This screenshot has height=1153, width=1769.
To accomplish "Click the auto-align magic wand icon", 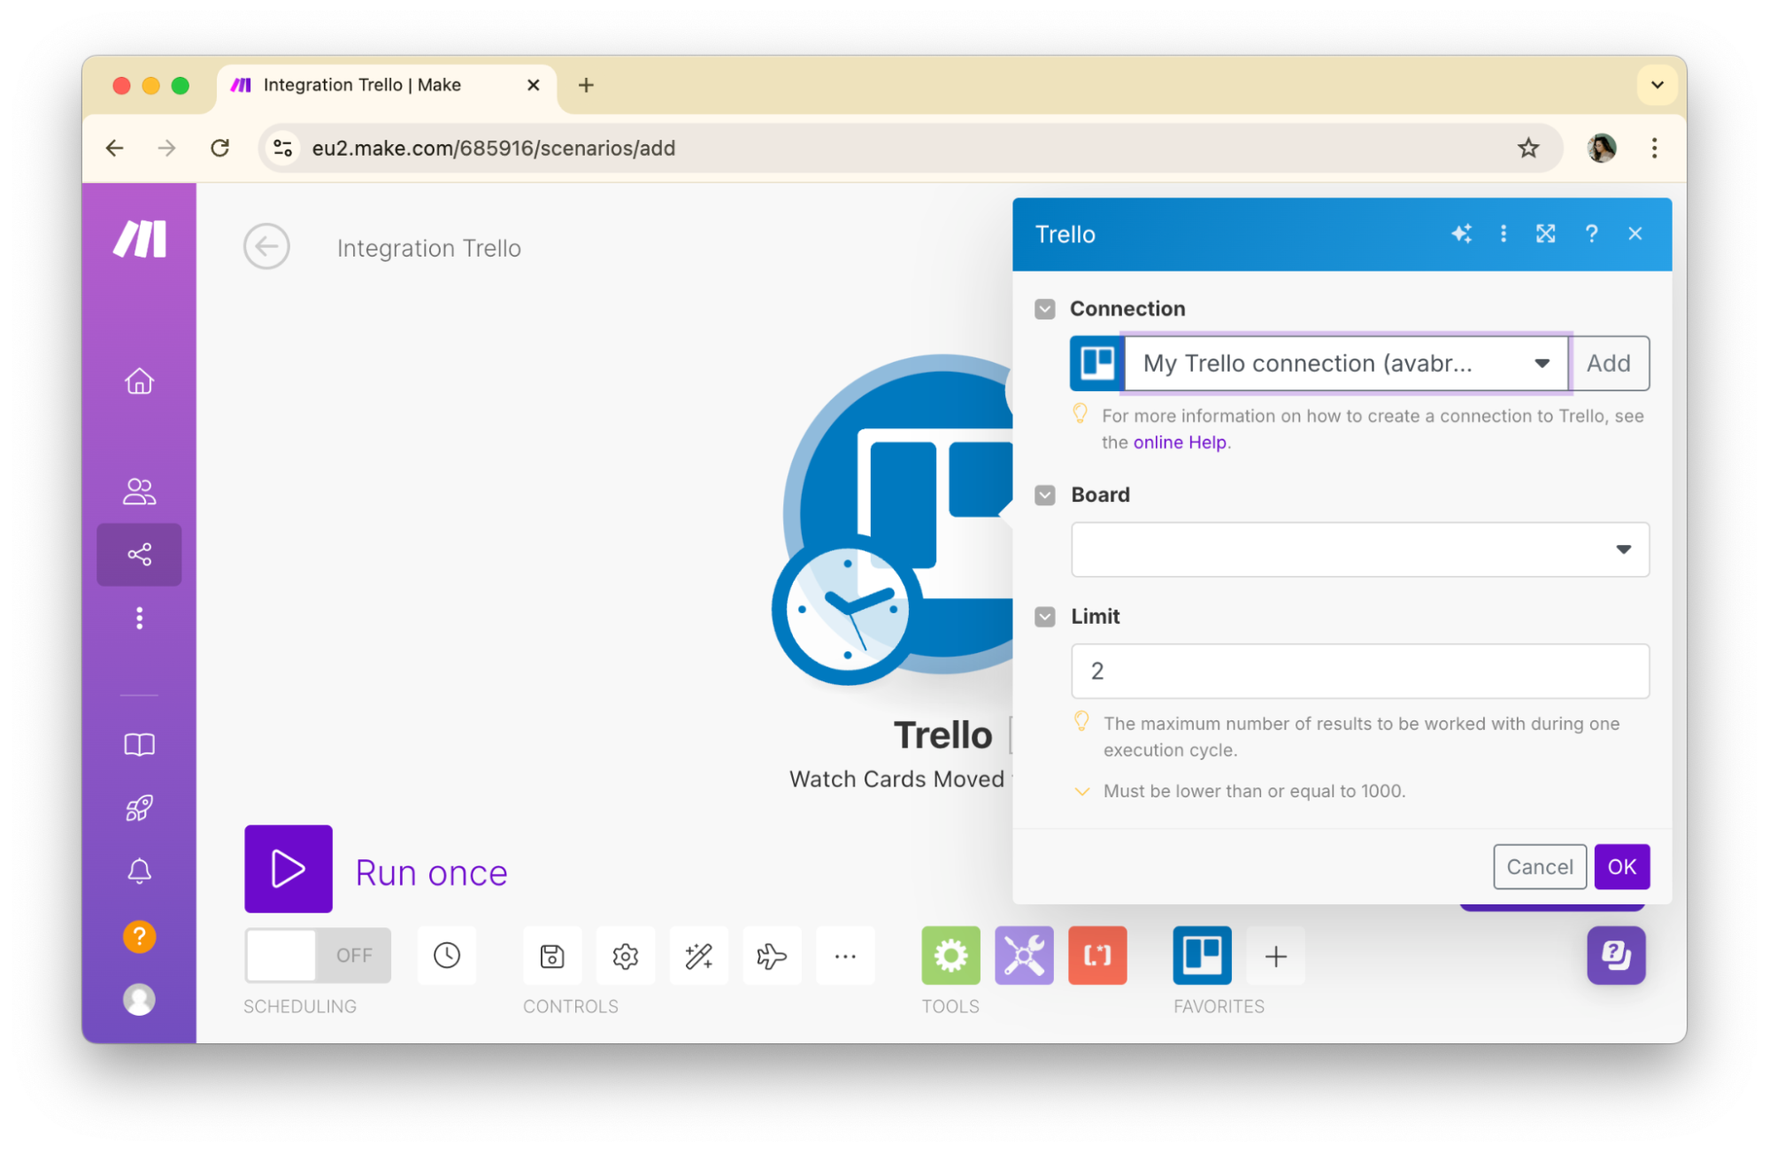I will pos(699,955).
